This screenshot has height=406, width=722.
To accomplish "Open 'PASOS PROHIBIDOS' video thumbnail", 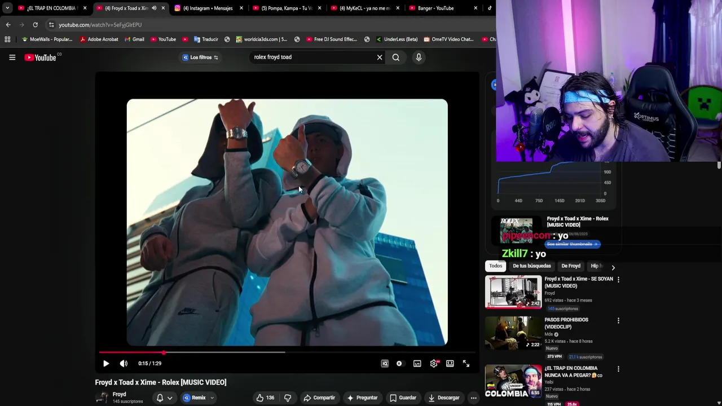I will (x=513, y=333).
